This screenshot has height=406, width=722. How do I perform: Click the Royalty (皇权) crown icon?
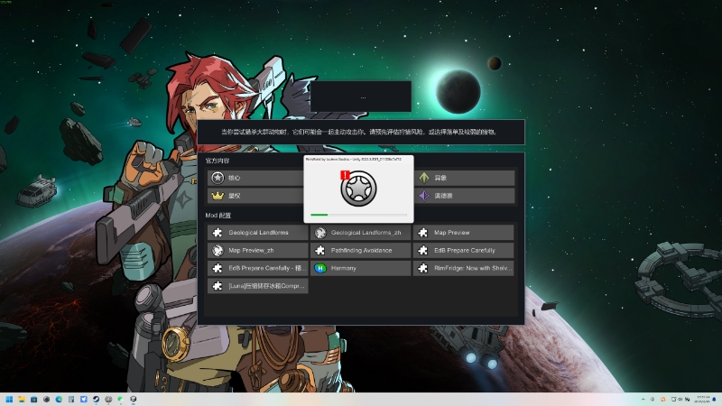pyautogui.click(x=217, y=196)
